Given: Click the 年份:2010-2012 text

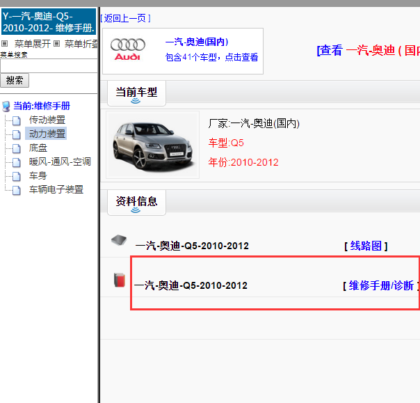Looking at the screenshot, I should [243, 162].
